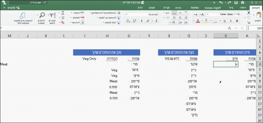The image size is (263, 123).
Task: Click the text orientation icon
Action: (174, 22)
